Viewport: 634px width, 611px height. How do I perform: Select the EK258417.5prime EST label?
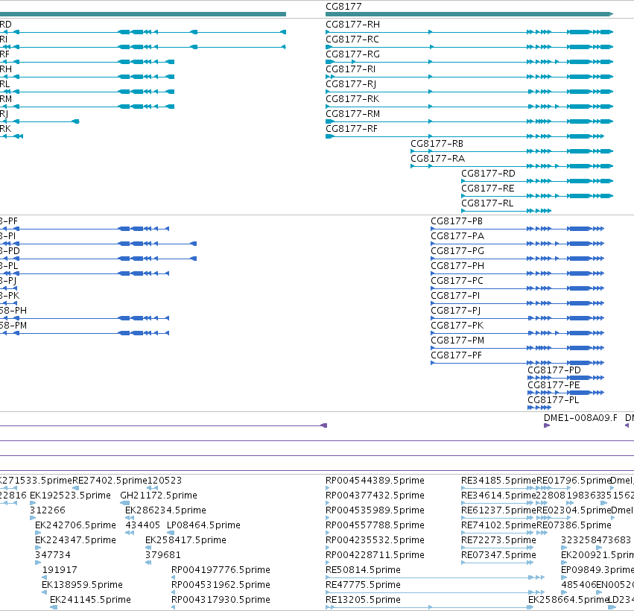186,540
